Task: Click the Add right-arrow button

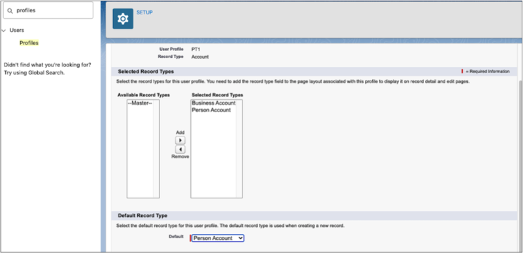Action: (x=180, y=140)
